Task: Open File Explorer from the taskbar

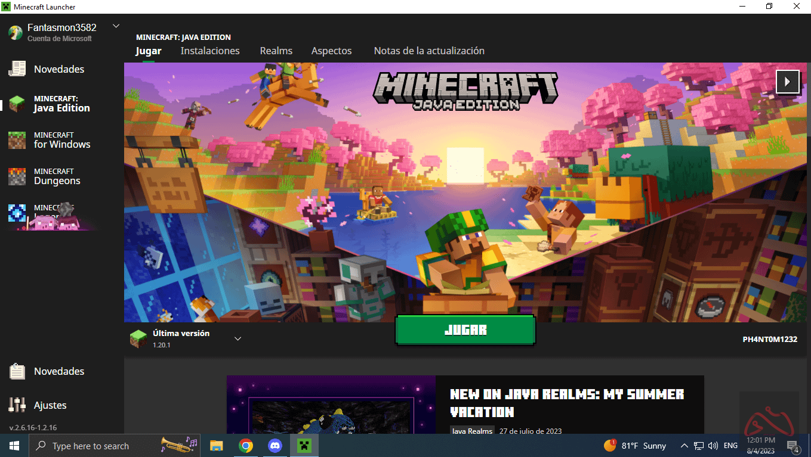Action: [x=216, y=445]
